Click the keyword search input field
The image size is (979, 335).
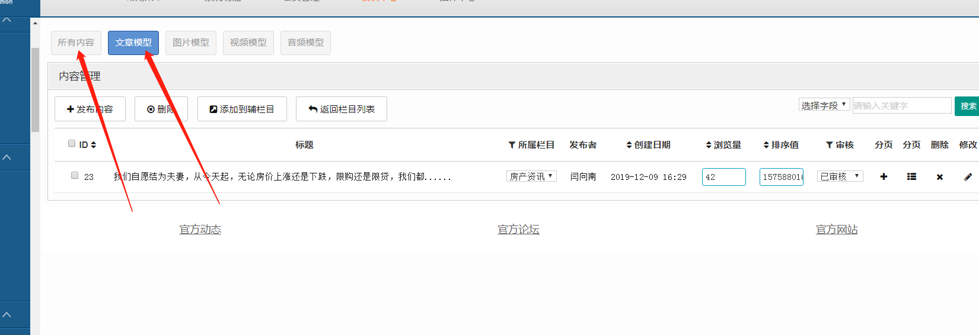pyautogui.click(x=901, y=105)
